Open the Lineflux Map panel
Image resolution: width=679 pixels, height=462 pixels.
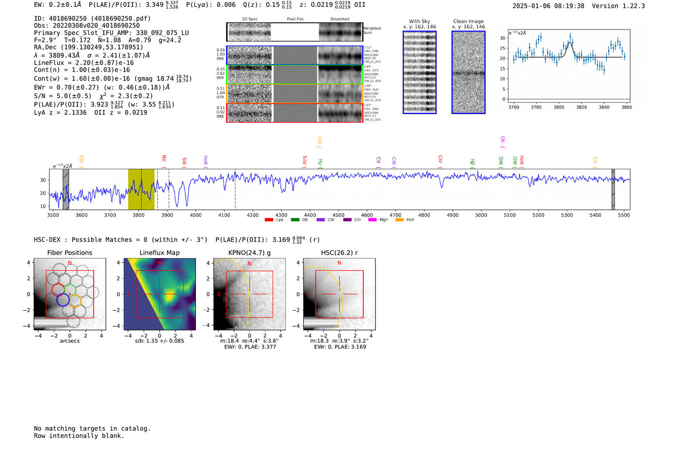[160, 294]
